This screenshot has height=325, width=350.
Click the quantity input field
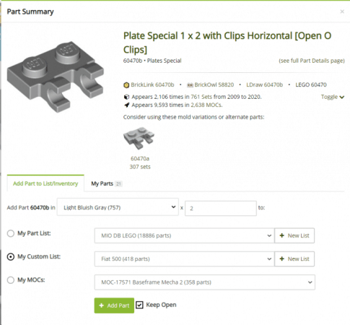click(221, 209)
